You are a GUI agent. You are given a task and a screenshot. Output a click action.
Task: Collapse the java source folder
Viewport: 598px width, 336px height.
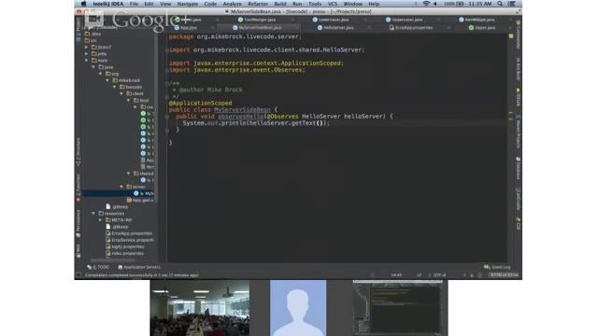coord(93,67)
